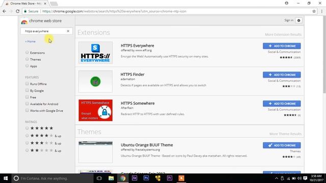Image resolution: width=326 pixels, height=183 pixels.
Task: Open the HTTPS Everywhere title link
Action: click(138, 46)
